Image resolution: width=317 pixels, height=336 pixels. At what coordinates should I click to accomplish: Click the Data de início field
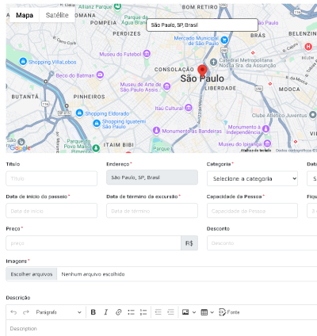coord(52,211)
